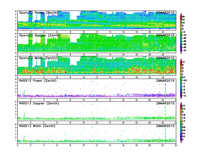Click the 2.4 label on the bottom colorbar
202x156 pixels.
pyautogui.click(x=184, y=106)
